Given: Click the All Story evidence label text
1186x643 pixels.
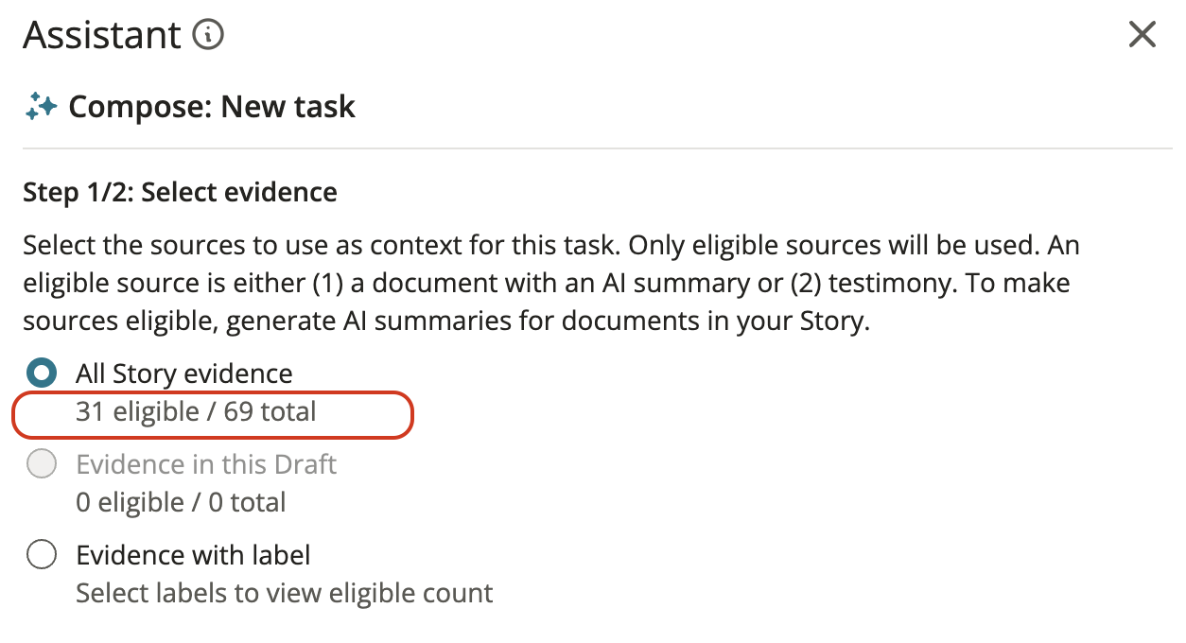Looking at the screenshot, I should pyautogui.click(x=184, y=374).
